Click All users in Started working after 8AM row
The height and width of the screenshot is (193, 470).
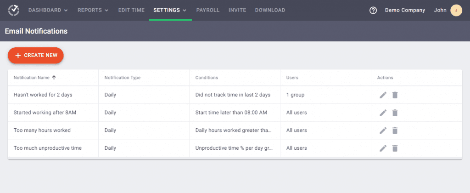[297, 113]
